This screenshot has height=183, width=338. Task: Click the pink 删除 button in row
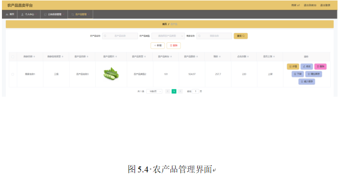coord(321,67)
